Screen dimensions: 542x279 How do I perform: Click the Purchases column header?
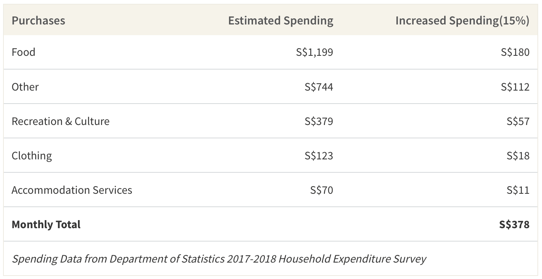click(38, 20)
